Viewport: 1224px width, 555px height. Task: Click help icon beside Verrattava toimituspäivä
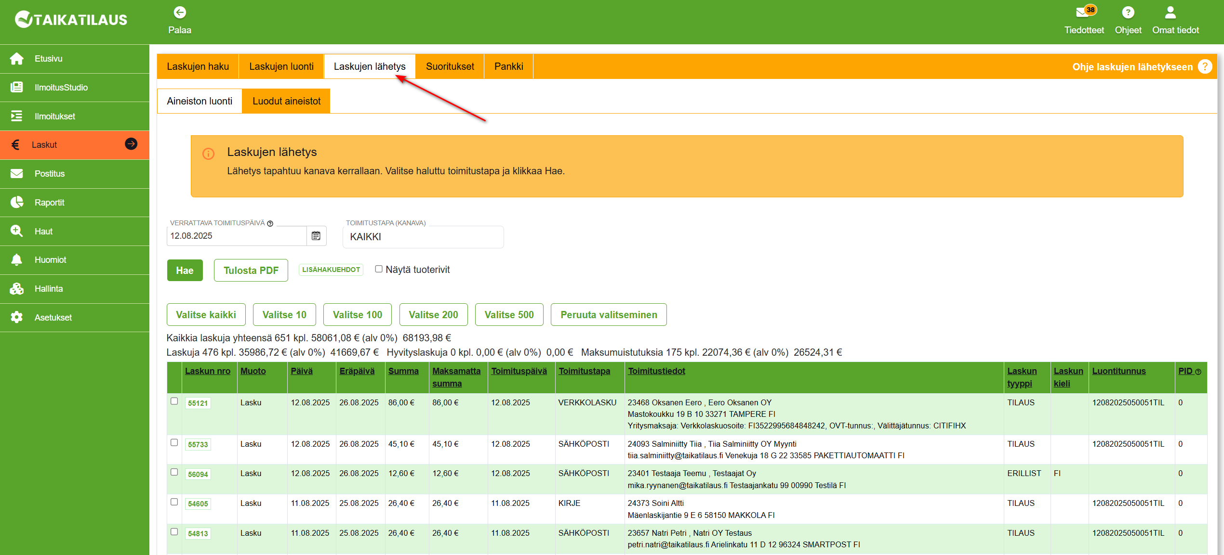(x=270, y=223)
